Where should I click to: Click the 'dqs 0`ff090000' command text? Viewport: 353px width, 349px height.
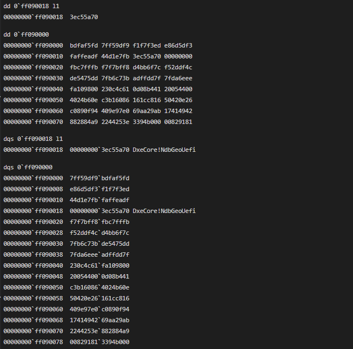28,168
